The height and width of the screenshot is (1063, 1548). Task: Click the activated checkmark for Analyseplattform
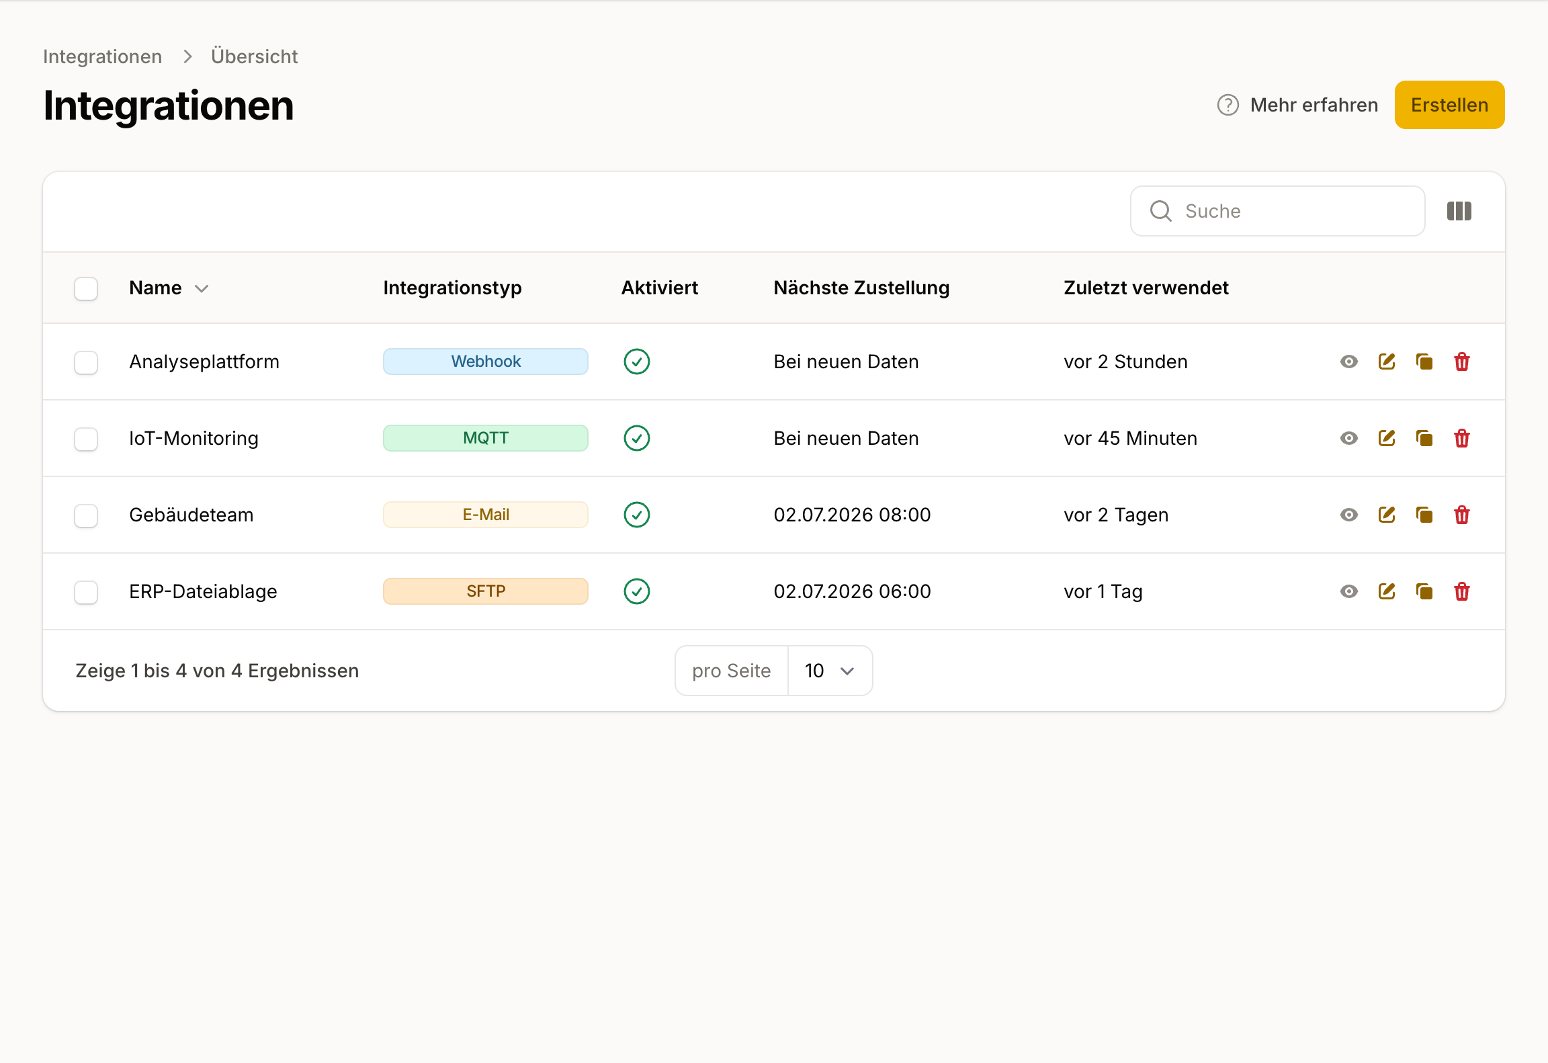click(636, 362)
